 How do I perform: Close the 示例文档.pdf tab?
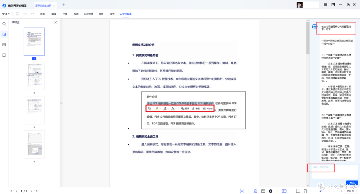54,6
